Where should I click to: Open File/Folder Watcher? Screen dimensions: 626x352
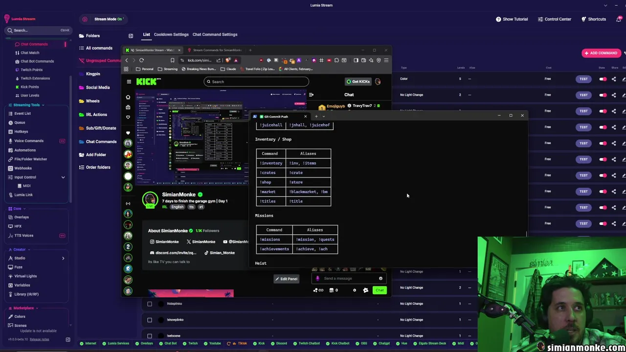tap(30, 159)
